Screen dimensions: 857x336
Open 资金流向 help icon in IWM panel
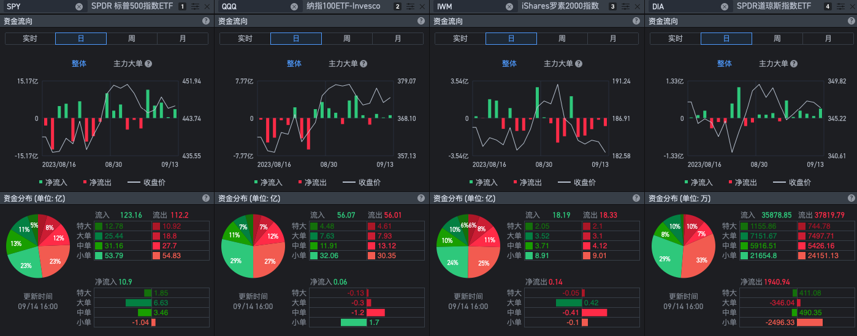pyautogui.click(x=636, y=21)
